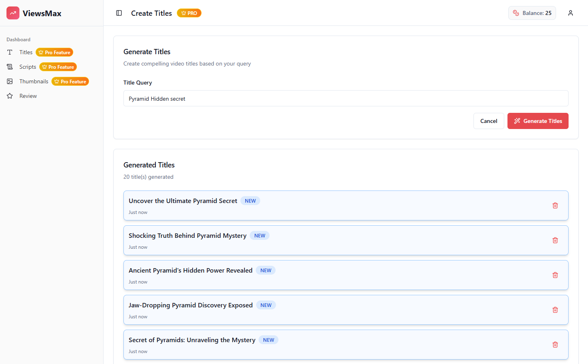Click the Balance coins icon
This screenshot has height=364, width=588.
click(516, 13)
